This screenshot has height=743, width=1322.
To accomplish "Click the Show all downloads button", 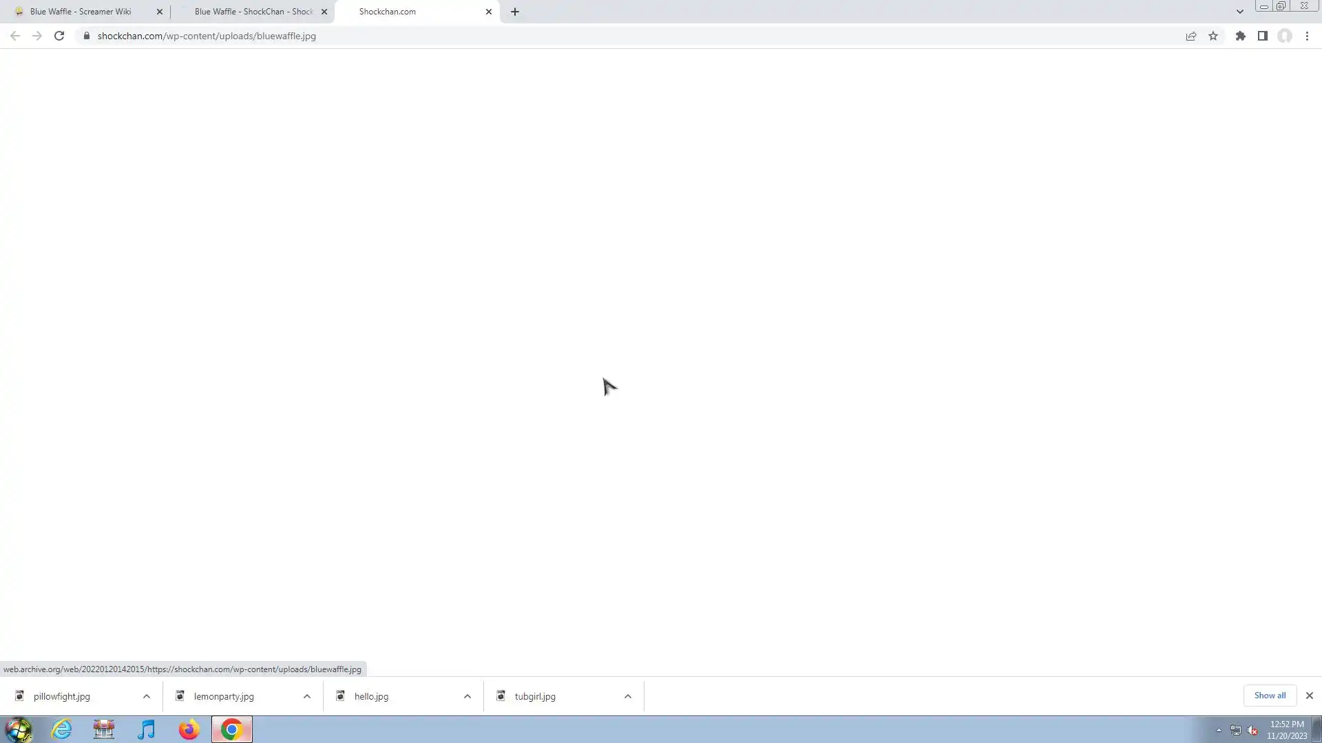I will (1269, 696).
